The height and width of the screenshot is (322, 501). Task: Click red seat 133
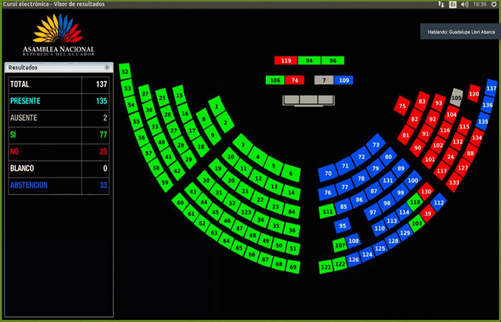(454, 182)
